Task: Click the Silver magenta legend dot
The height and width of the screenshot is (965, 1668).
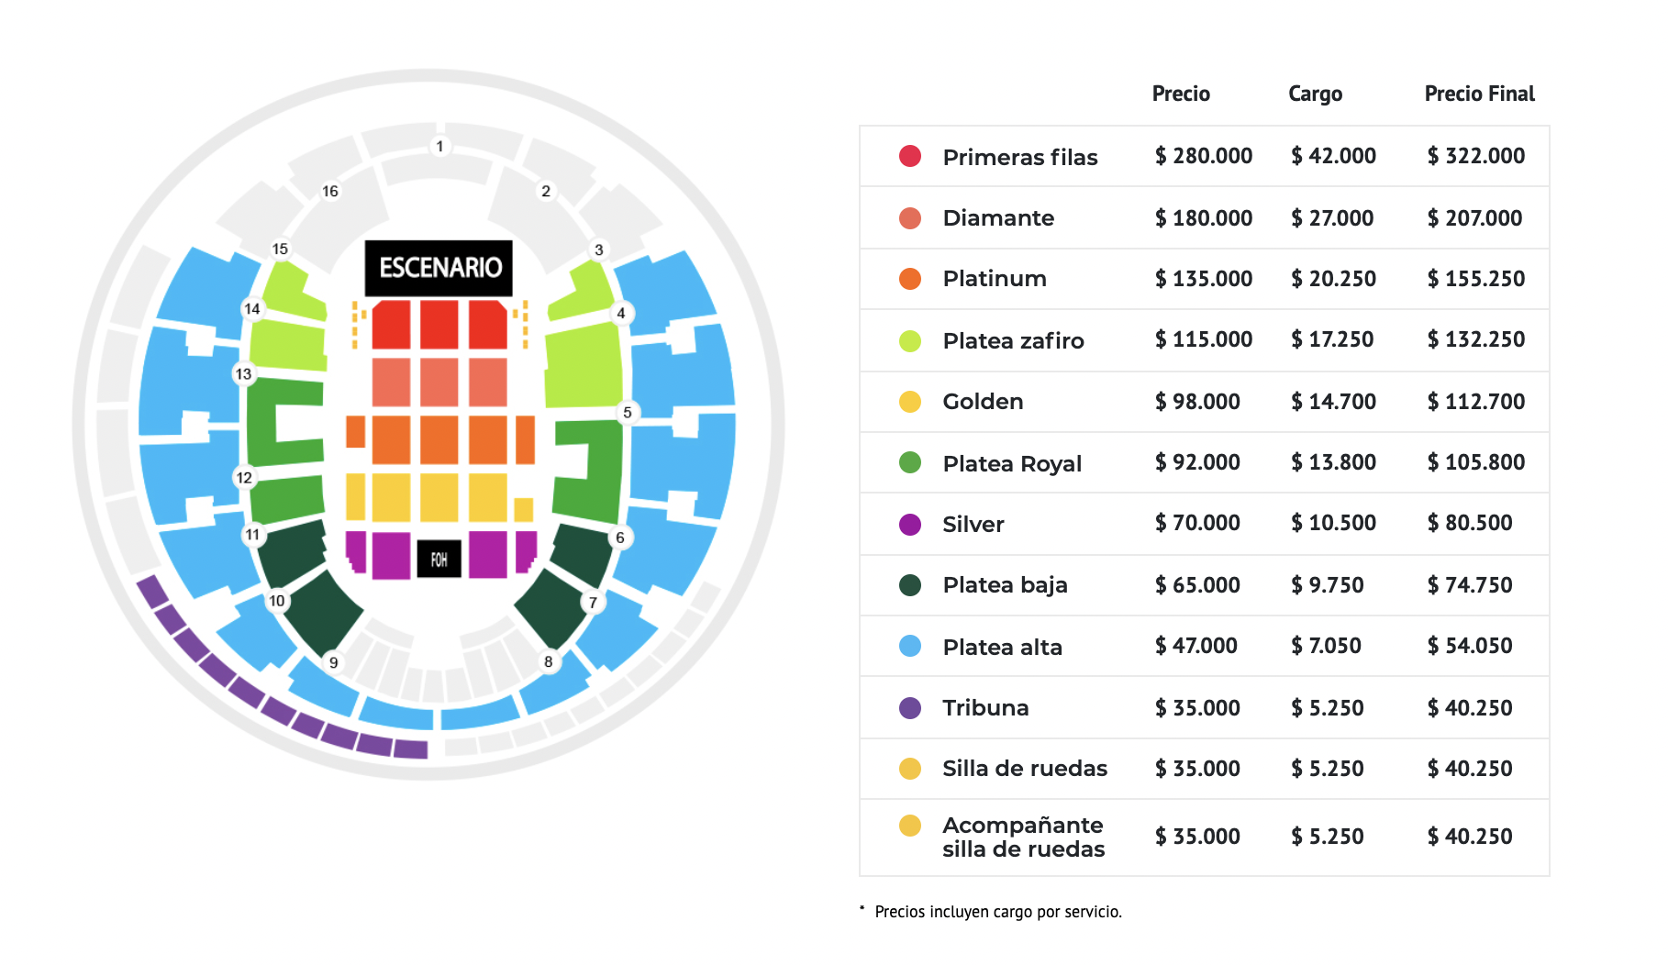Action: point(909,525)
